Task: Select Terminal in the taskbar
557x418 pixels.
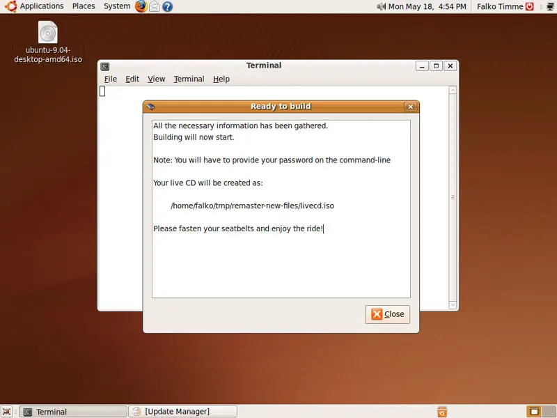Action: pyautogui.click(x=73, y=412)
